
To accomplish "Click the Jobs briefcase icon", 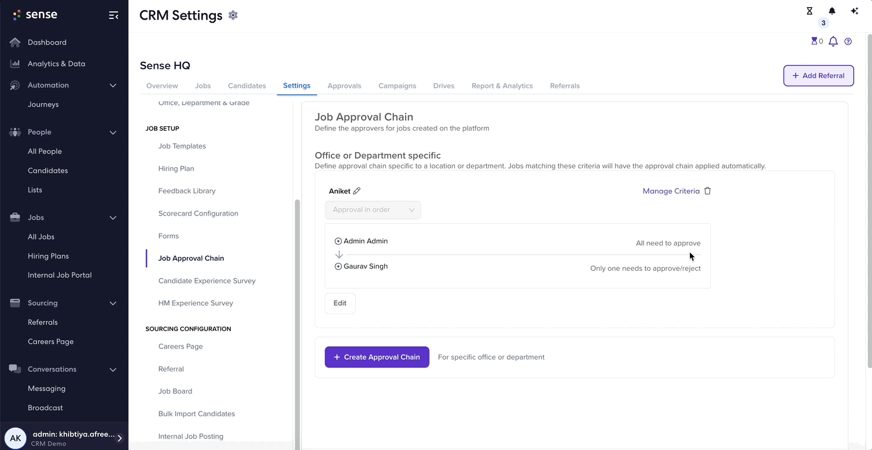I will coord(15,217).
